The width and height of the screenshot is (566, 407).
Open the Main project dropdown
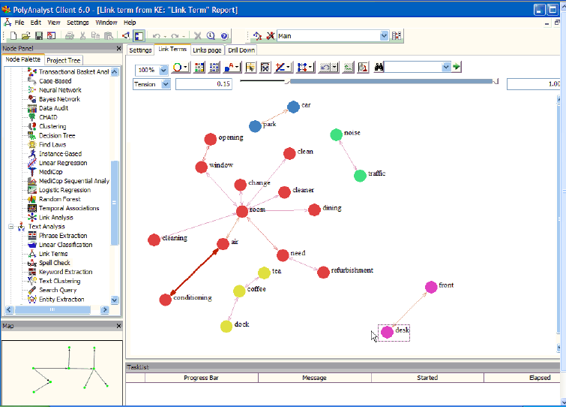(385, 35)
